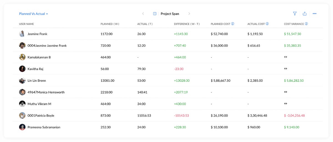Click the calendar icon beside Project Span
The height and width of the screenshot is (142, 333).
point(155,14)
